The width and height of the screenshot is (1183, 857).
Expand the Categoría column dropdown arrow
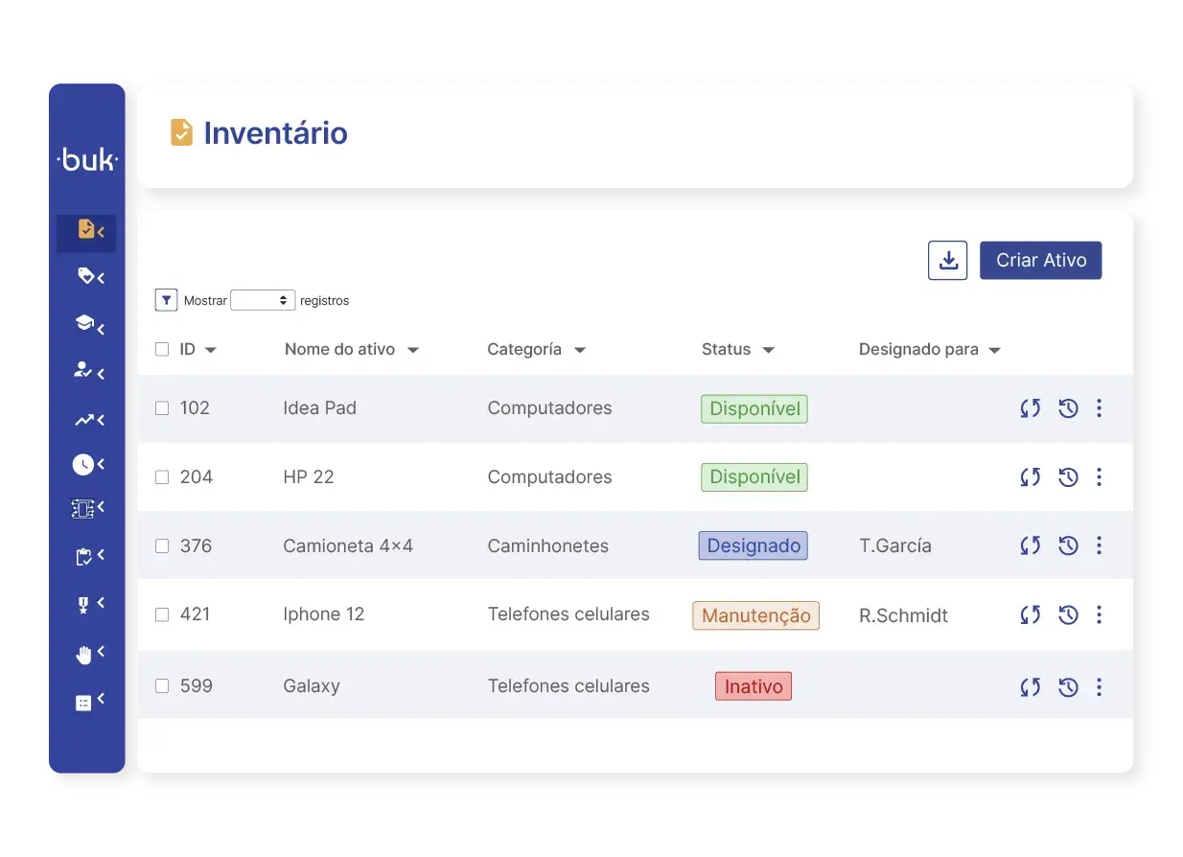[580, 350]
